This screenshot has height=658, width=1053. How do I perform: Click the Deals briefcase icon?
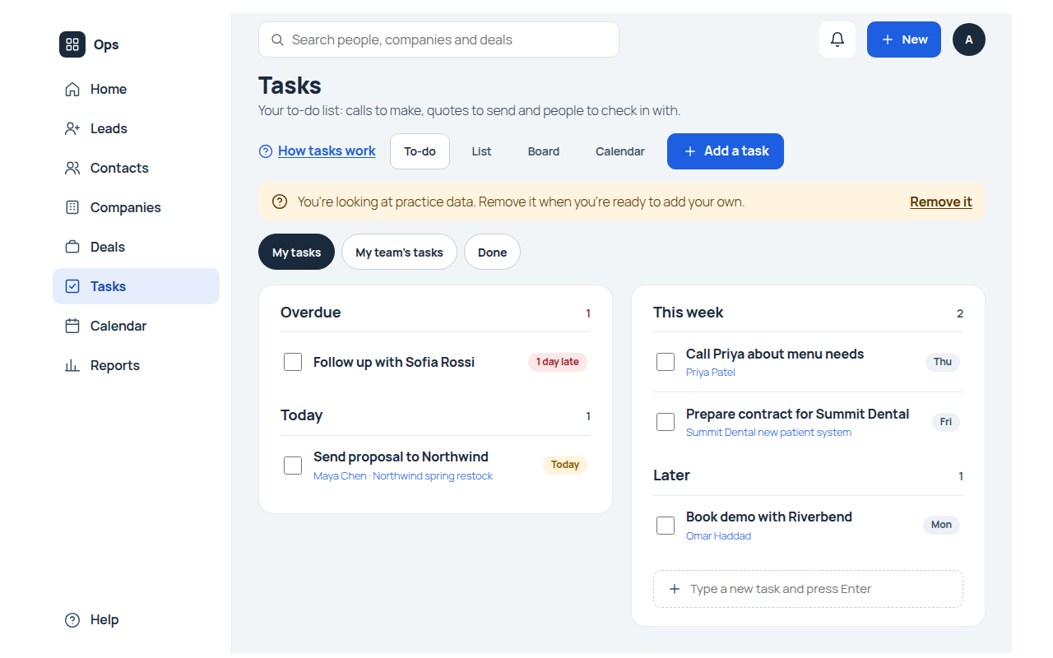72,247
